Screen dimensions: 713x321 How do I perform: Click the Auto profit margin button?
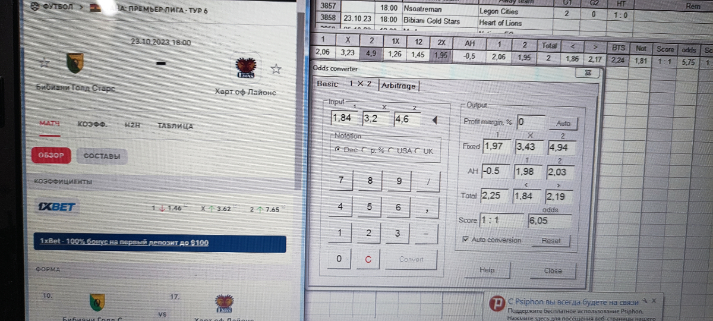[563, 124]
